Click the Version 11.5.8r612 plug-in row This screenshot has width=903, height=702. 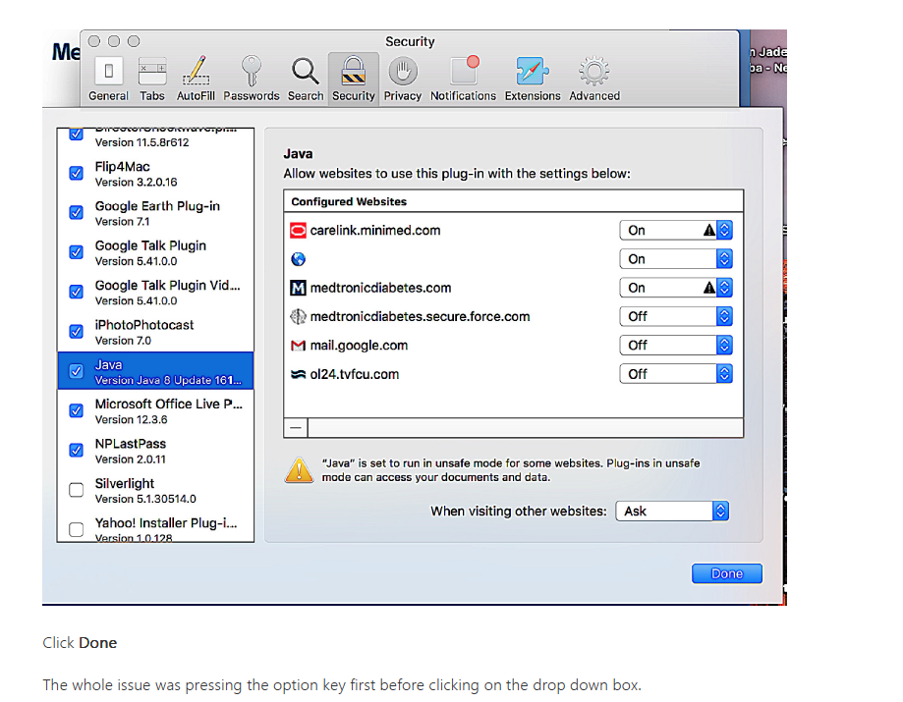(155, 139)
